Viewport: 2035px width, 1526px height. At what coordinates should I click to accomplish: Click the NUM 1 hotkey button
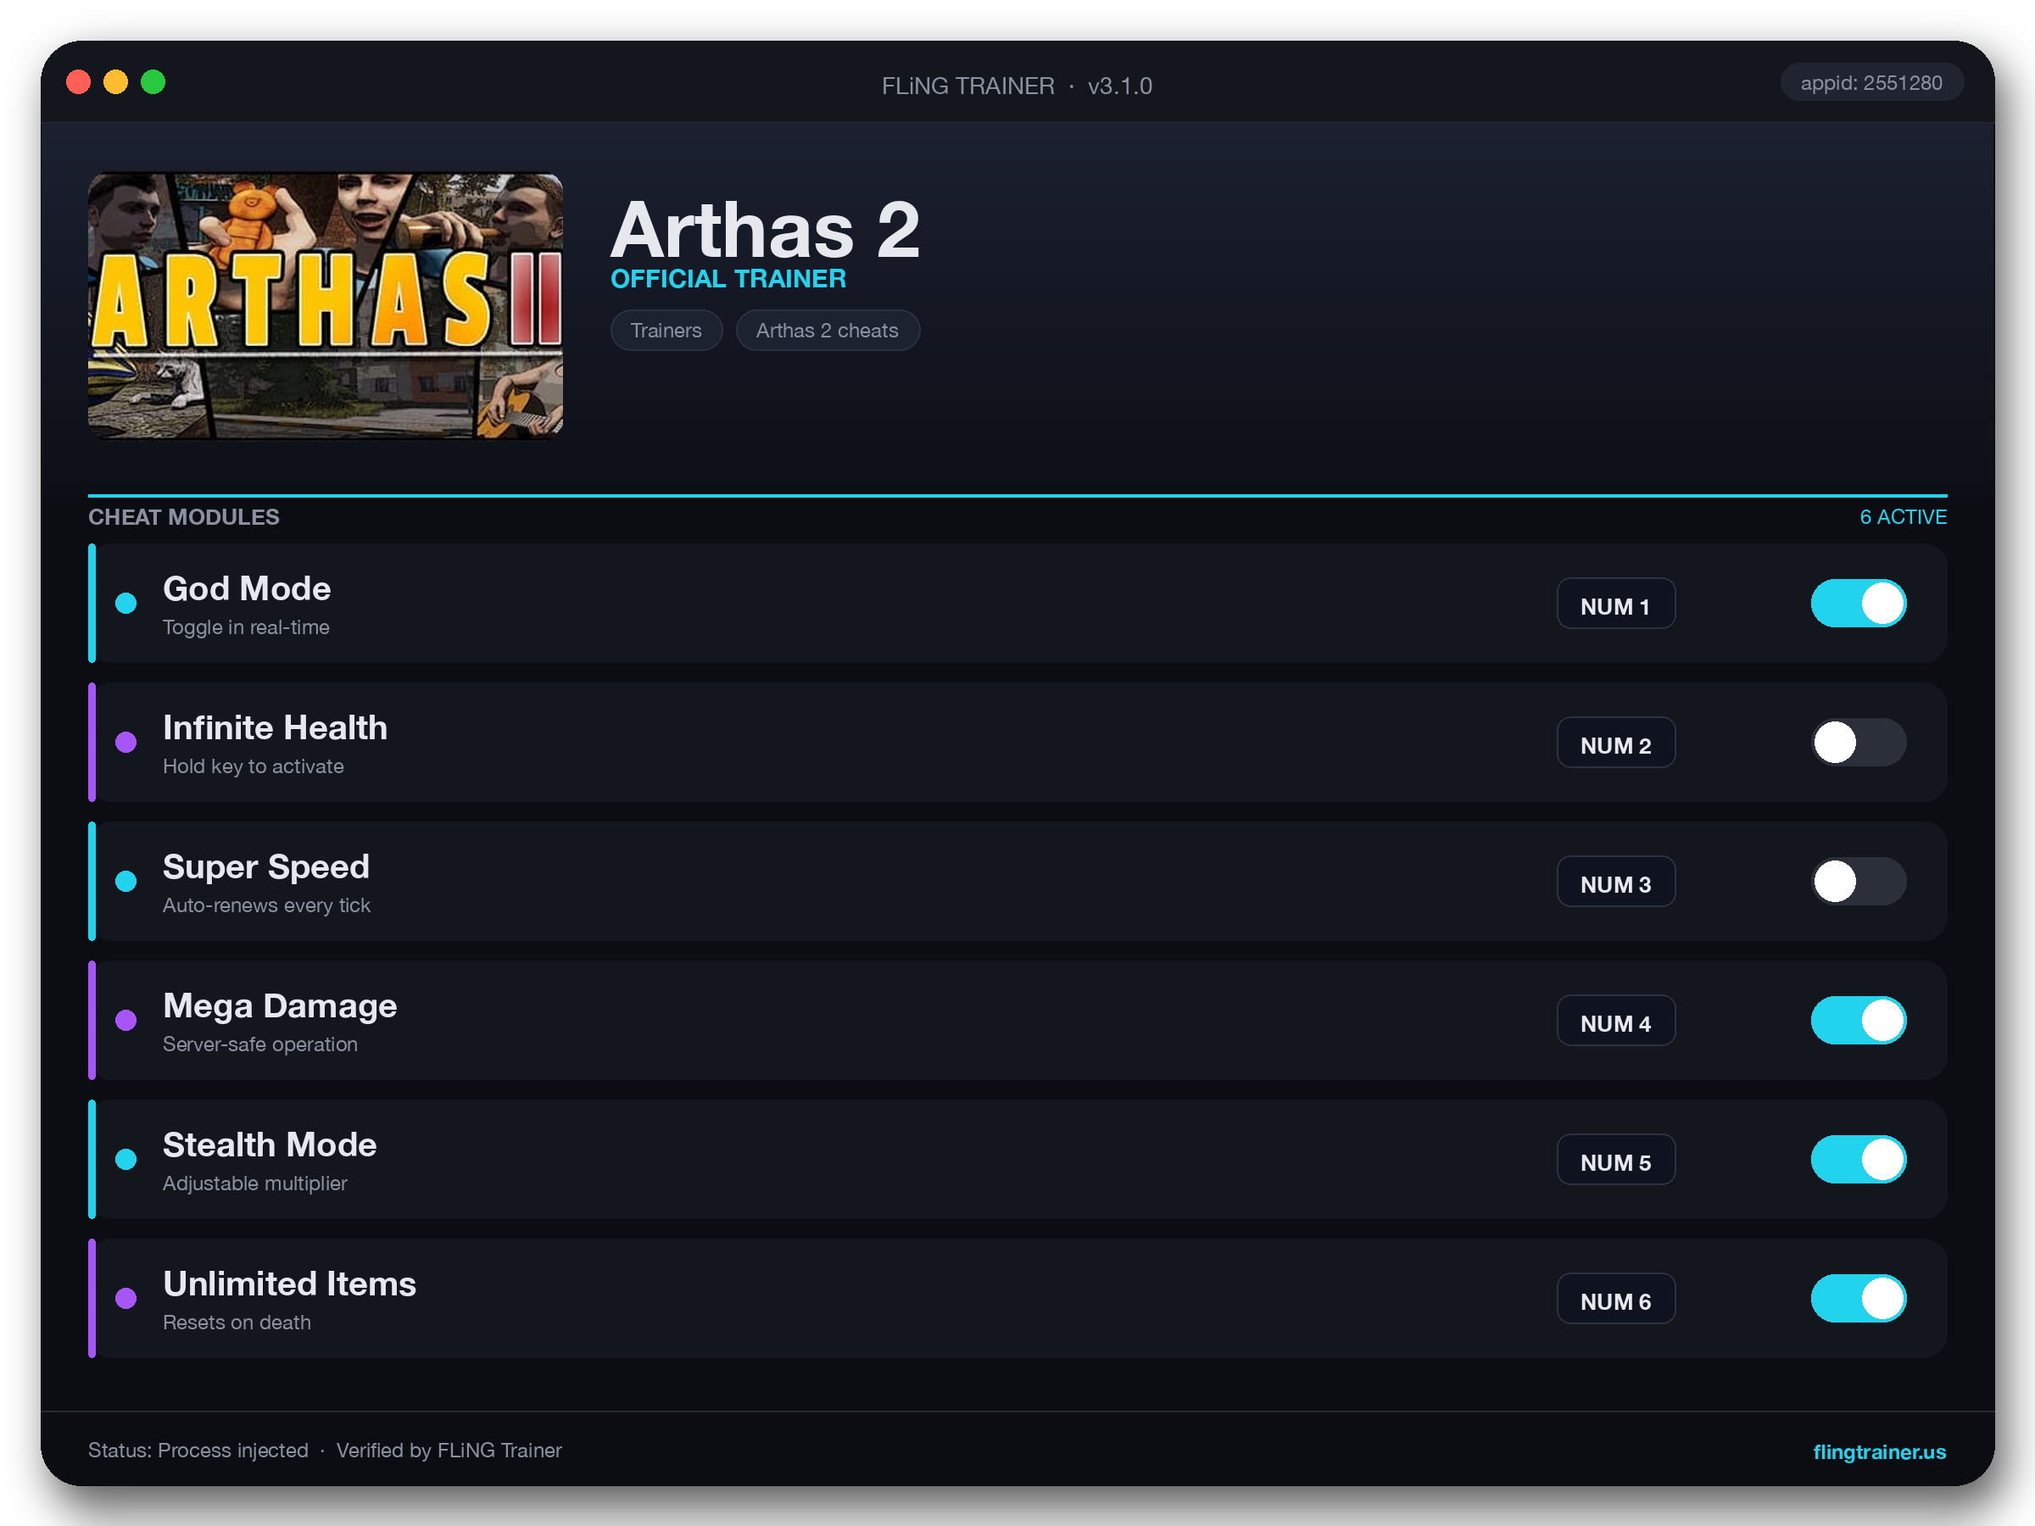click(1615, 604)
